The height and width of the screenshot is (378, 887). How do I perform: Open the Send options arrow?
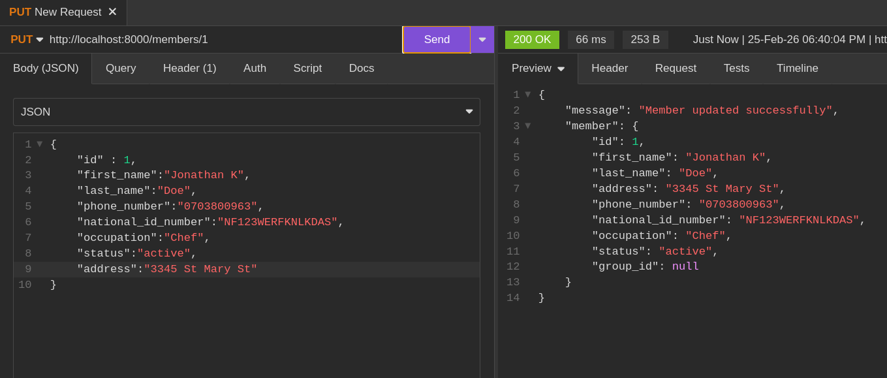pos(482,40)
